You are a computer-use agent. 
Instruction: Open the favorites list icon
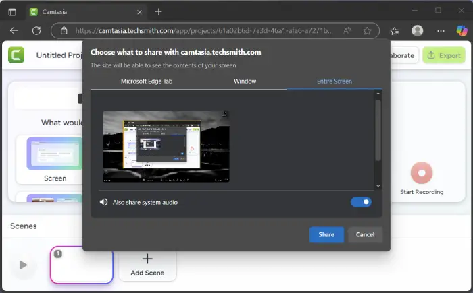tap(395, 31)
